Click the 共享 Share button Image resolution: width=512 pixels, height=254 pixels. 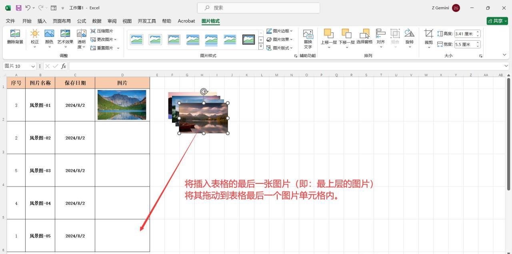497,21
